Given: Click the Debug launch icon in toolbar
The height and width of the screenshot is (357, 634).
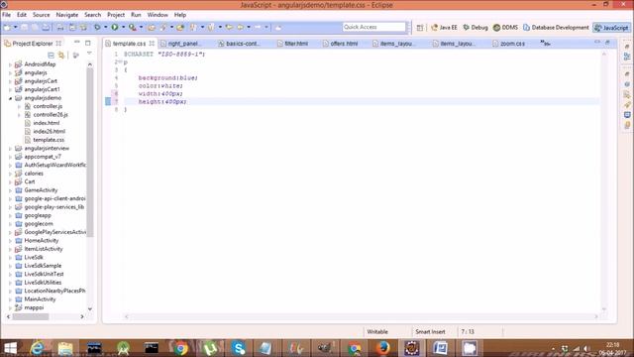Looking at the screenshot, I should [x=97, y=27].
